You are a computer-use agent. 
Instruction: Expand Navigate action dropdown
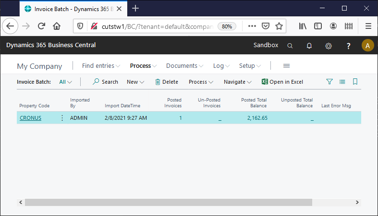[x=238, y=82]
